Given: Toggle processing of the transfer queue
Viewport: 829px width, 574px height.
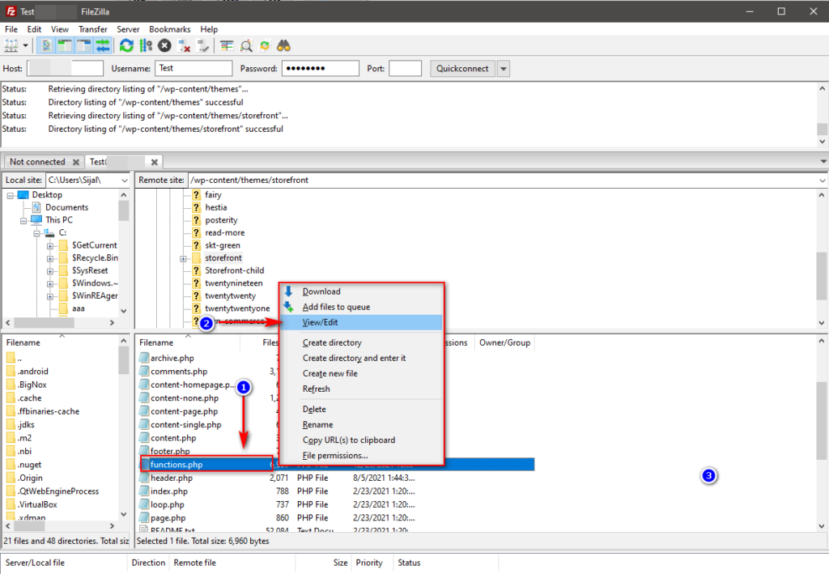Looking at the screenshot, I should point(146,46).
